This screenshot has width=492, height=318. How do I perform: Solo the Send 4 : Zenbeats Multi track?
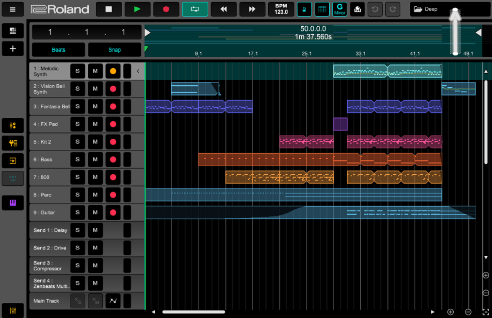(x=78, y=283)
